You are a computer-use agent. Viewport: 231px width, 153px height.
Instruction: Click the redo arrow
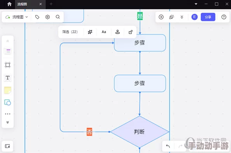pos(180,146)
